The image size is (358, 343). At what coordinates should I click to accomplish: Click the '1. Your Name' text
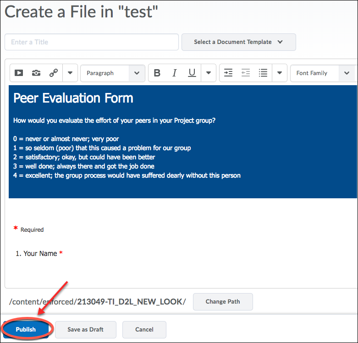tap(36, 254)
